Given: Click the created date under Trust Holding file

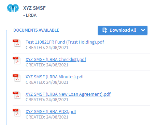Looking at the screenshot, I should pyautogui.click(x=47, y=48).
